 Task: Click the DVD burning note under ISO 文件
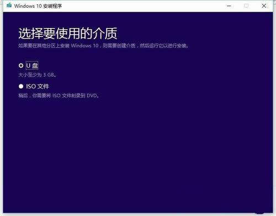(x=59, y=95)
